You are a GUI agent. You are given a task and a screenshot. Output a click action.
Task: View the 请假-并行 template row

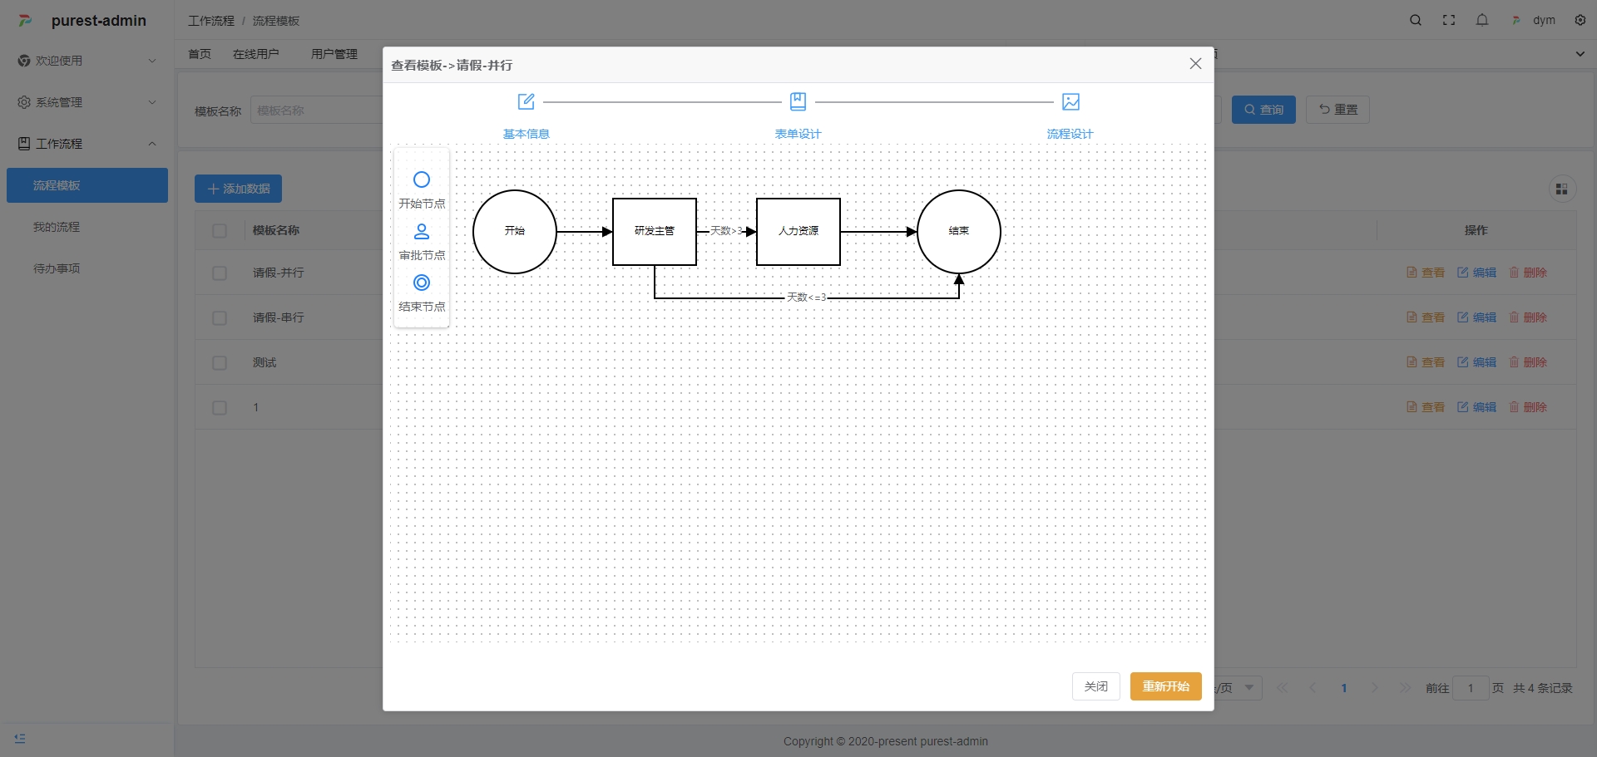point(1426,273)
